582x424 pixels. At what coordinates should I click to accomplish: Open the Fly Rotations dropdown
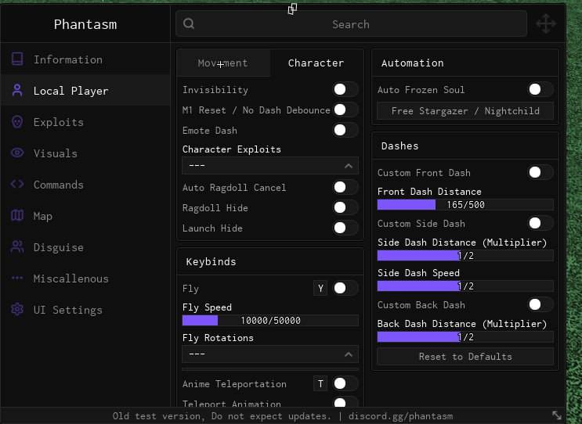click(270, 354)
